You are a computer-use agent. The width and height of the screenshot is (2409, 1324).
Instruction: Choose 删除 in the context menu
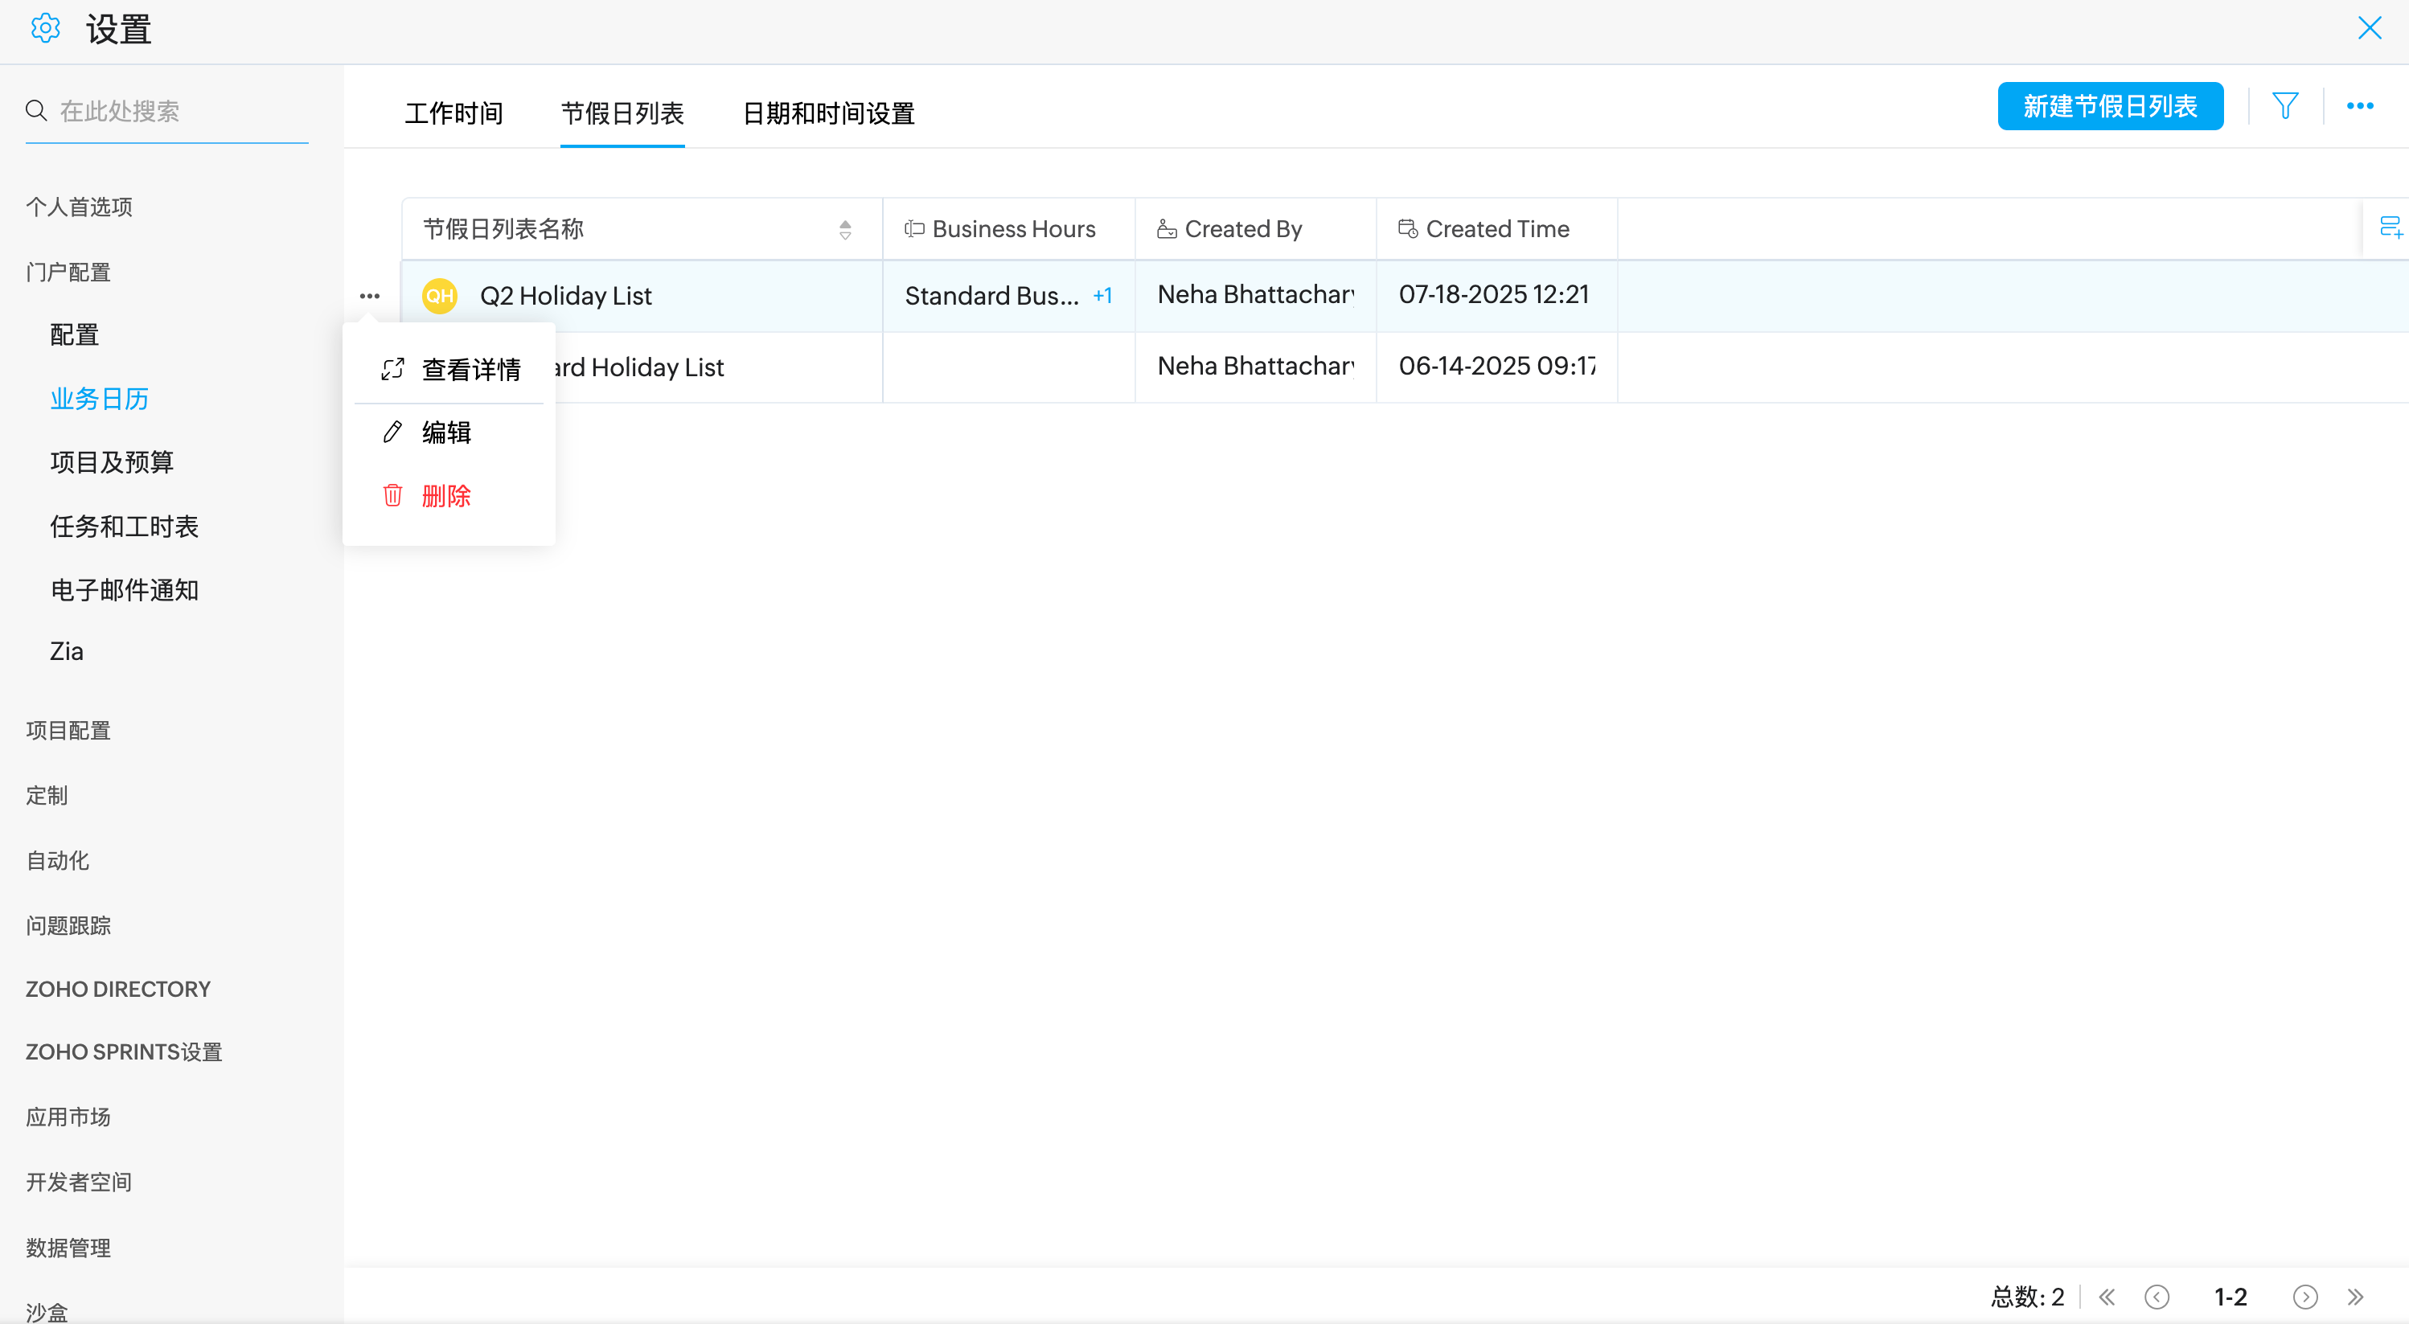tap(446, 495)
